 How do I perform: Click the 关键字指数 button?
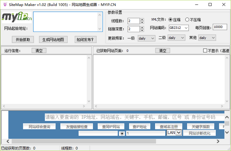[201, 126]
